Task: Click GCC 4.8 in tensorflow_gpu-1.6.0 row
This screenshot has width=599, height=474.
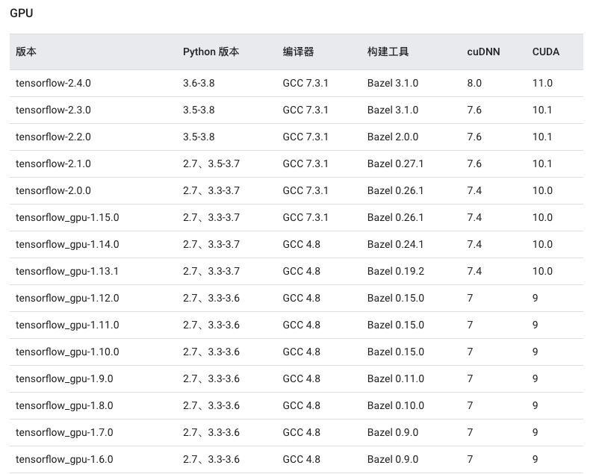Action: point(302,460)
